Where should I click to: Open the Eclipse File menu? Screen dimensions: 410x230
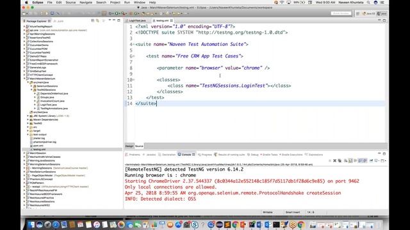pyautogui.click(x=50, y=3)
